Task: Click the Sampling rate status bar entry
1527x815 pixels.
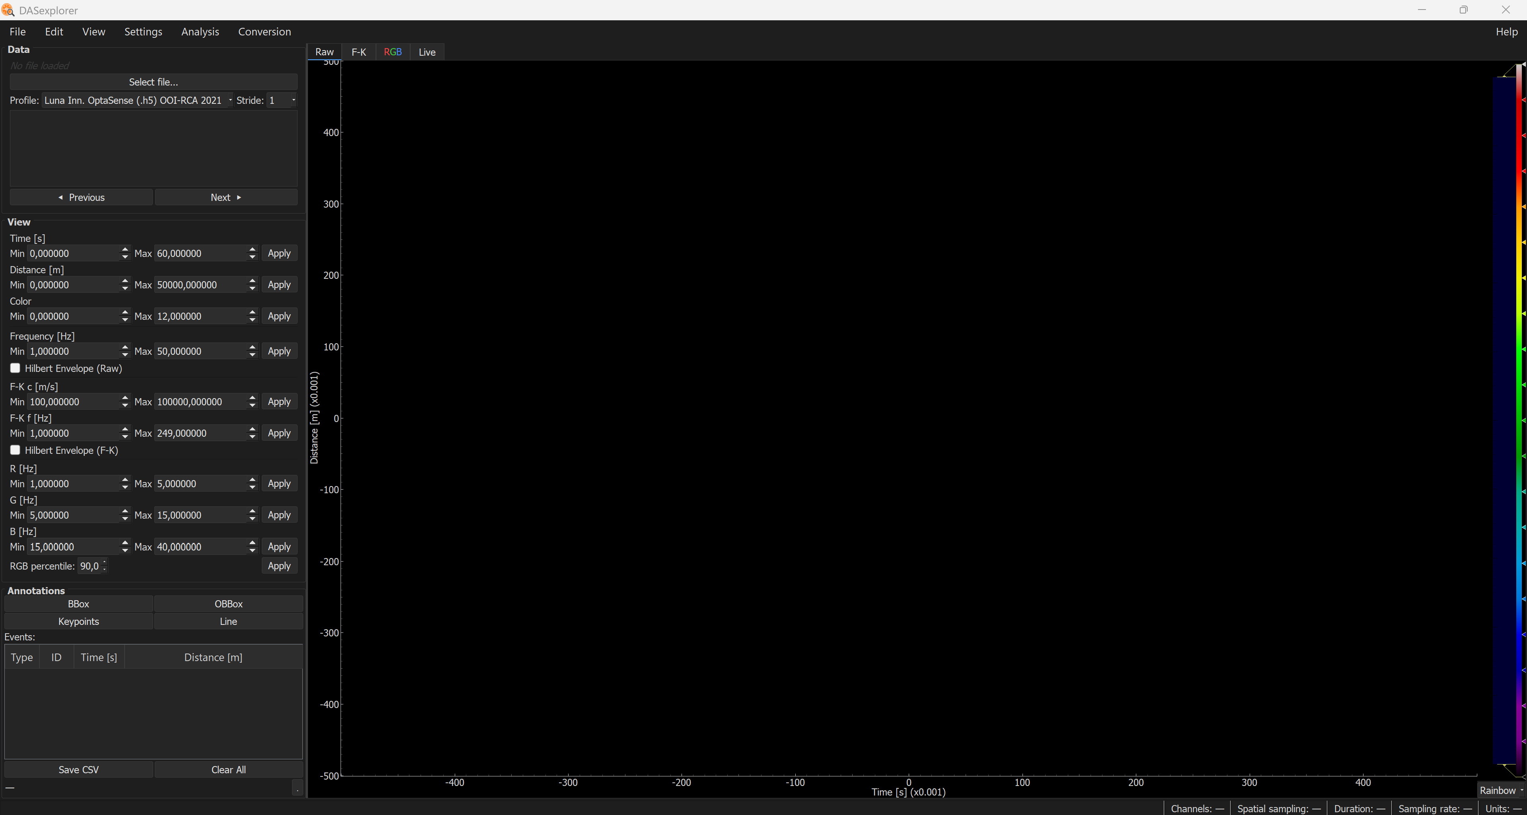Action: pos(1435,809)
